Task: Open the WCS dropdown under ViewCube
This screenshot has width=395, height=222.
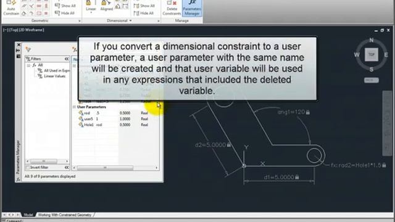Action: (x=372, y=80)
